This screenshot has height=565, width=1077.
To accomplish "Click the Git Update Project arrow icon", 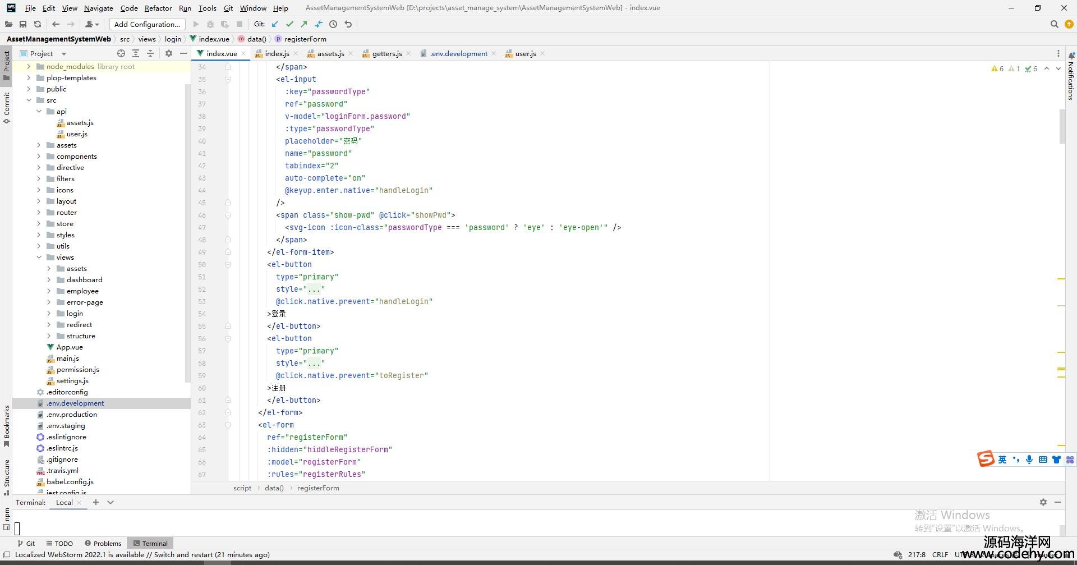I will 275,24.
